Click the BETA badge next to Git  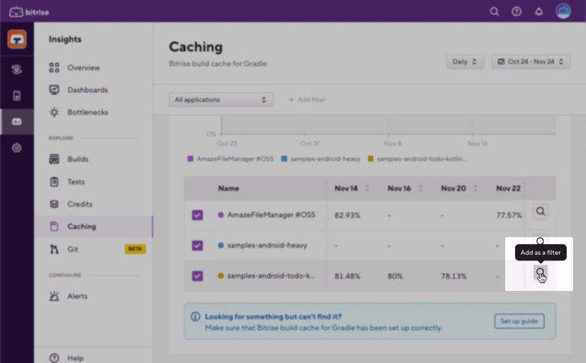click(135, 249)
